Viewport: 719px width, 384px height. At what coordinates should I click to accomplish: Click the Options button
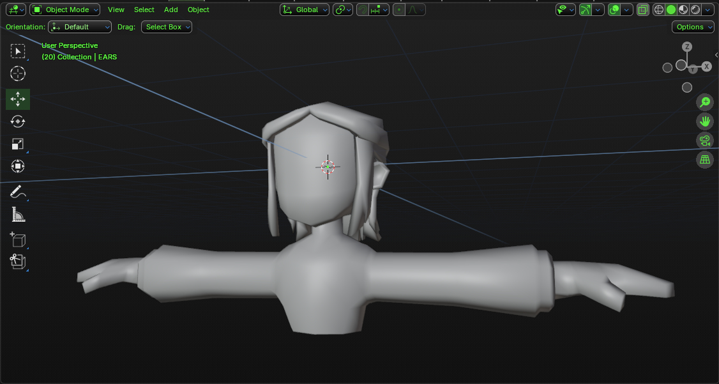[693, 27]
